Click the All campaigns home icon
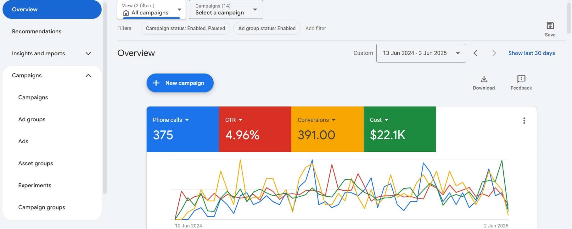 [x=126, y=13]
